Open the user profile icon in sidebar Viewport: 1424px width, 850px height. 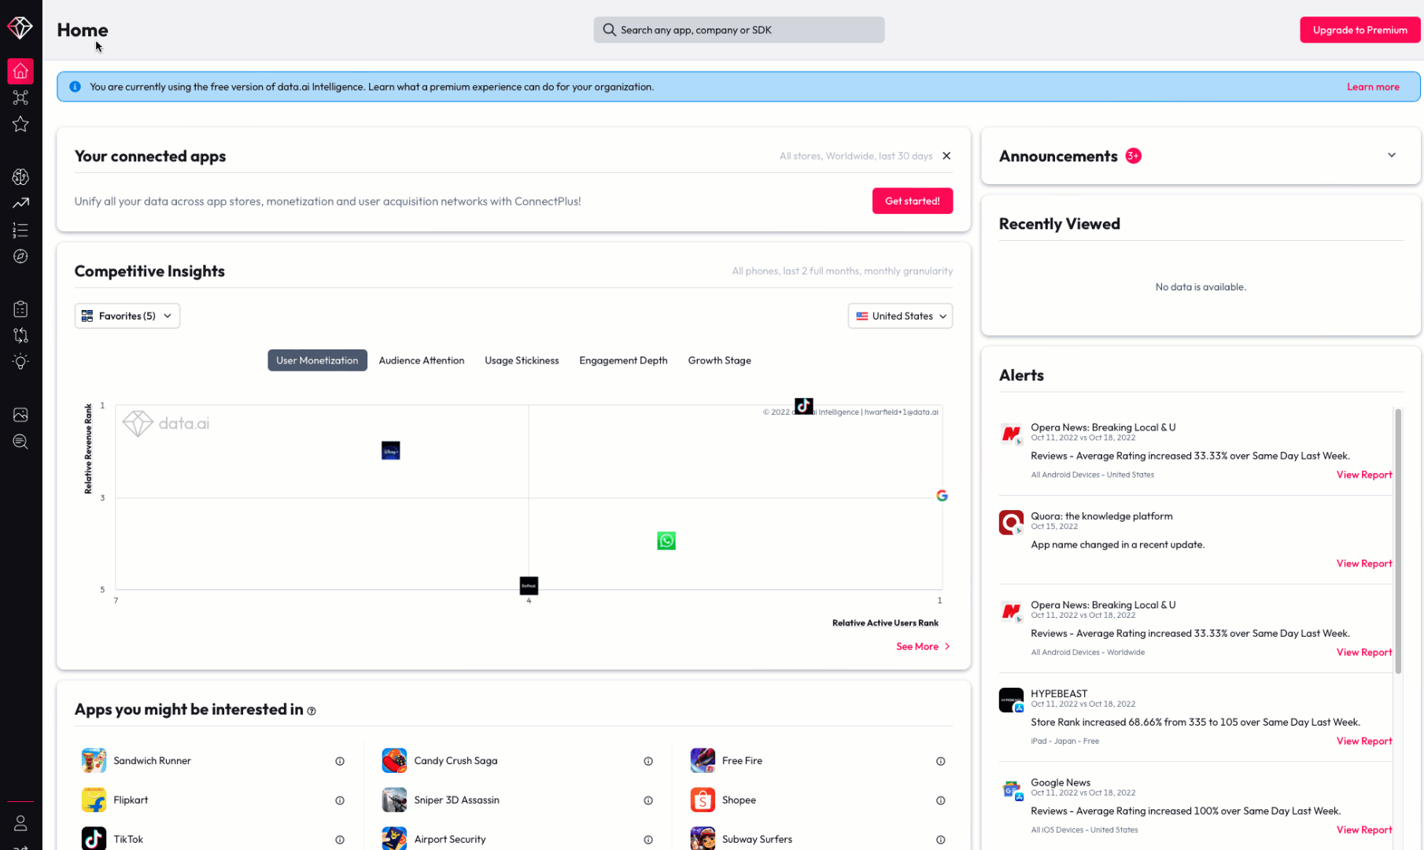click(x=20, y=822)
